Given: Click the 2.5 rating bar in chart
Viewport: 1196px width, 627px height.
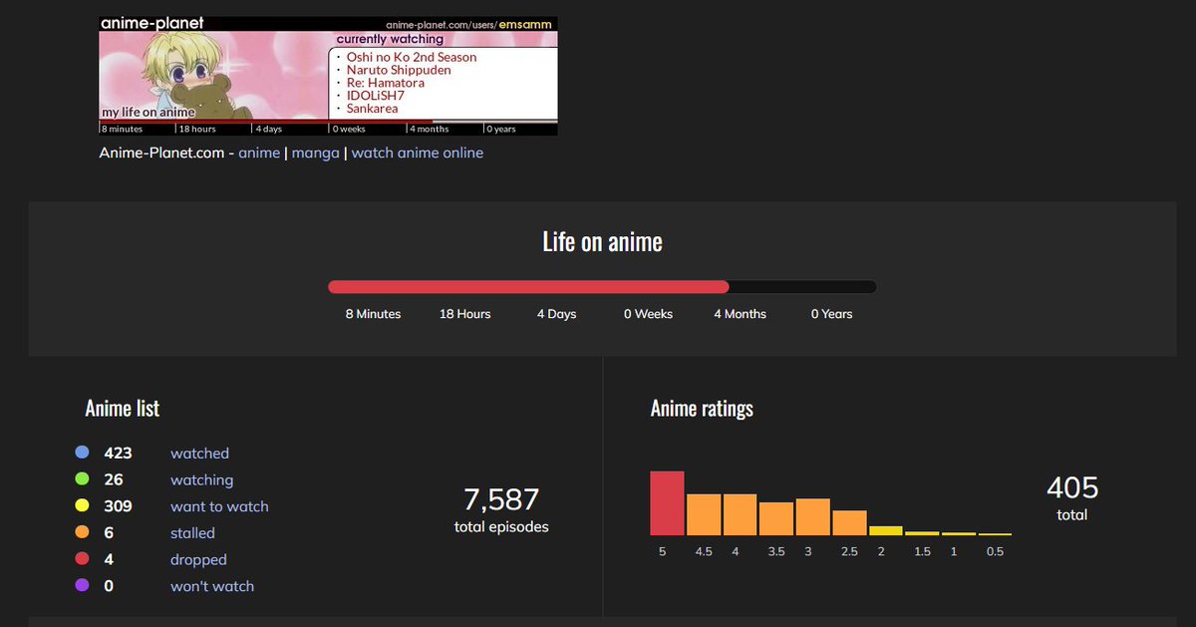Looking at the screenshot, I should pos(849,523).
